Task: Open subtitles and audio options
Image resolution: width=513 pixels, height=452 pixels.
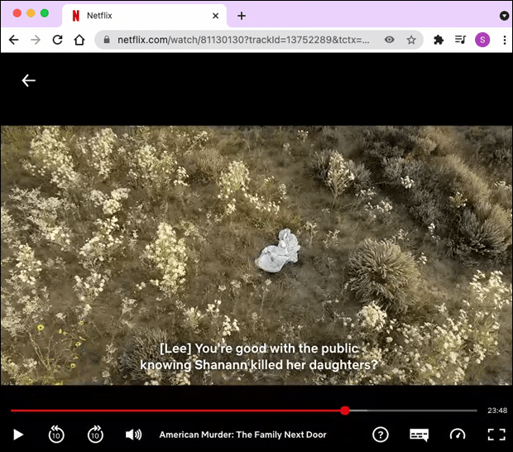Action: 420,435
